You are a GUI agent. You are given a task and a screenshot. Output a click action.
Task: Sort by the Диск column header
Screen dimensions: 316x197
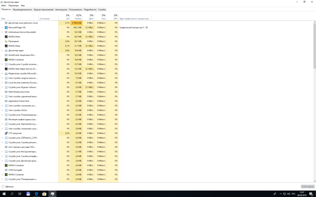click(88, 17)
